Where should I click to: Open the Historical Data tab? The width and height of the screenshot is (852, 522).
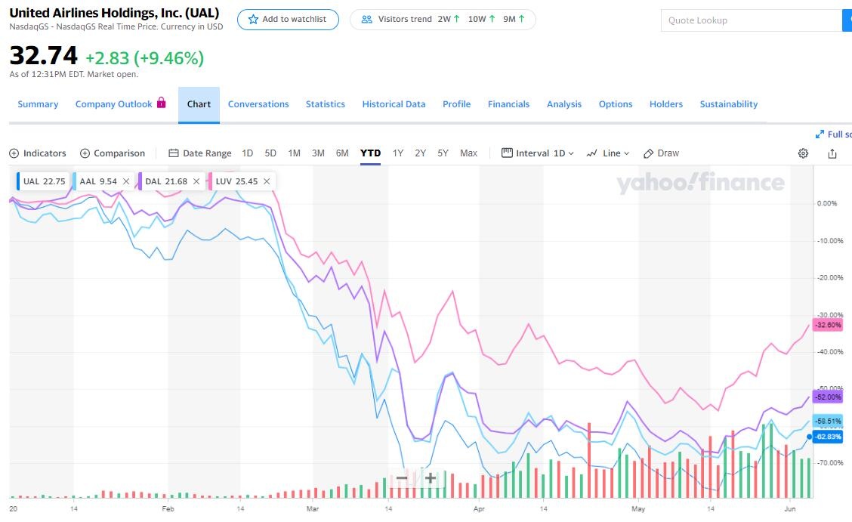394,104
